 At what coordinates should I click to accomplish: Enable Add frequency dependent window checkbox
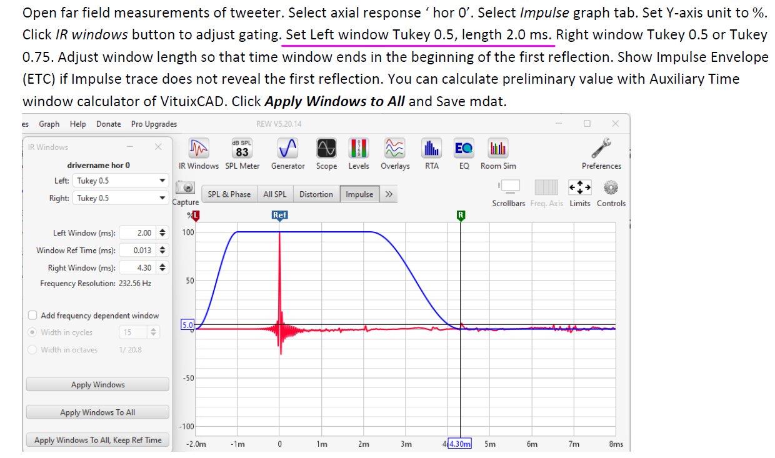click(32, 316)
